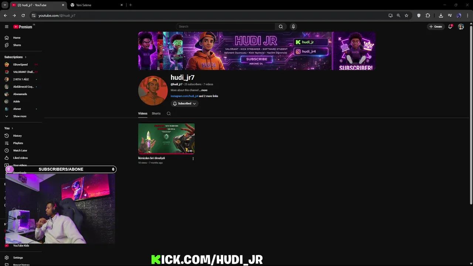Open the Chrome profile avatar
Viewport: 473px width, 266px height.
point(459,16)
